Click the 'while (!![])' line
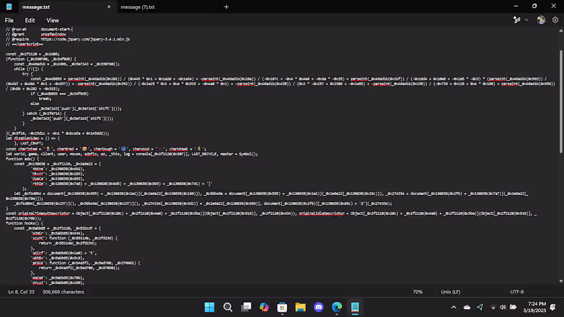This screenshot has height=317, width=564. click(x=28, y=69)
